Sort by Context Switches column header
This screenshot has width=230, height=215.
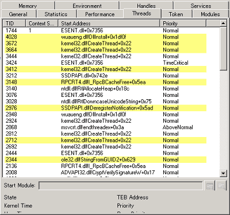pos(42,24)
